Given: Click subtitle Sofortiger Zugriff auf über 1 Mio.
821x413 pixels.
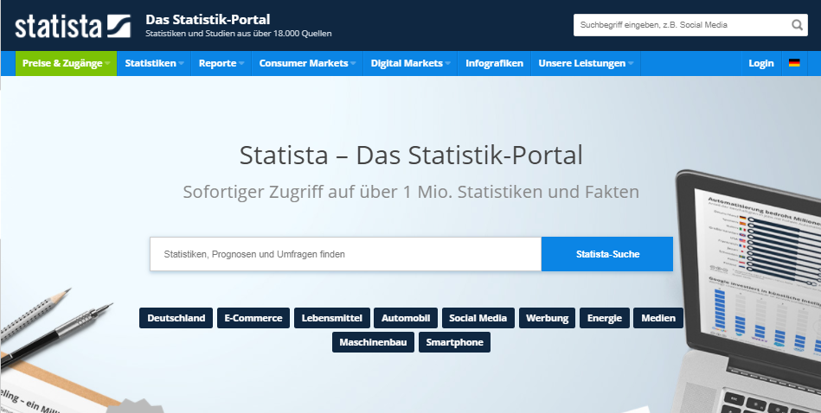Looking at the screenshot, I should [411, 192].
